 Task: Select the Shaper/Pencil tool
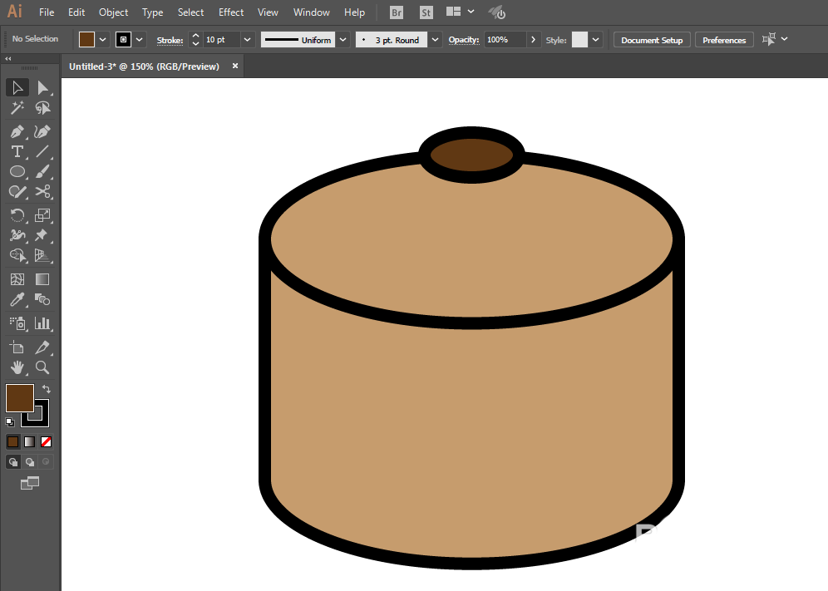(17, 192)
